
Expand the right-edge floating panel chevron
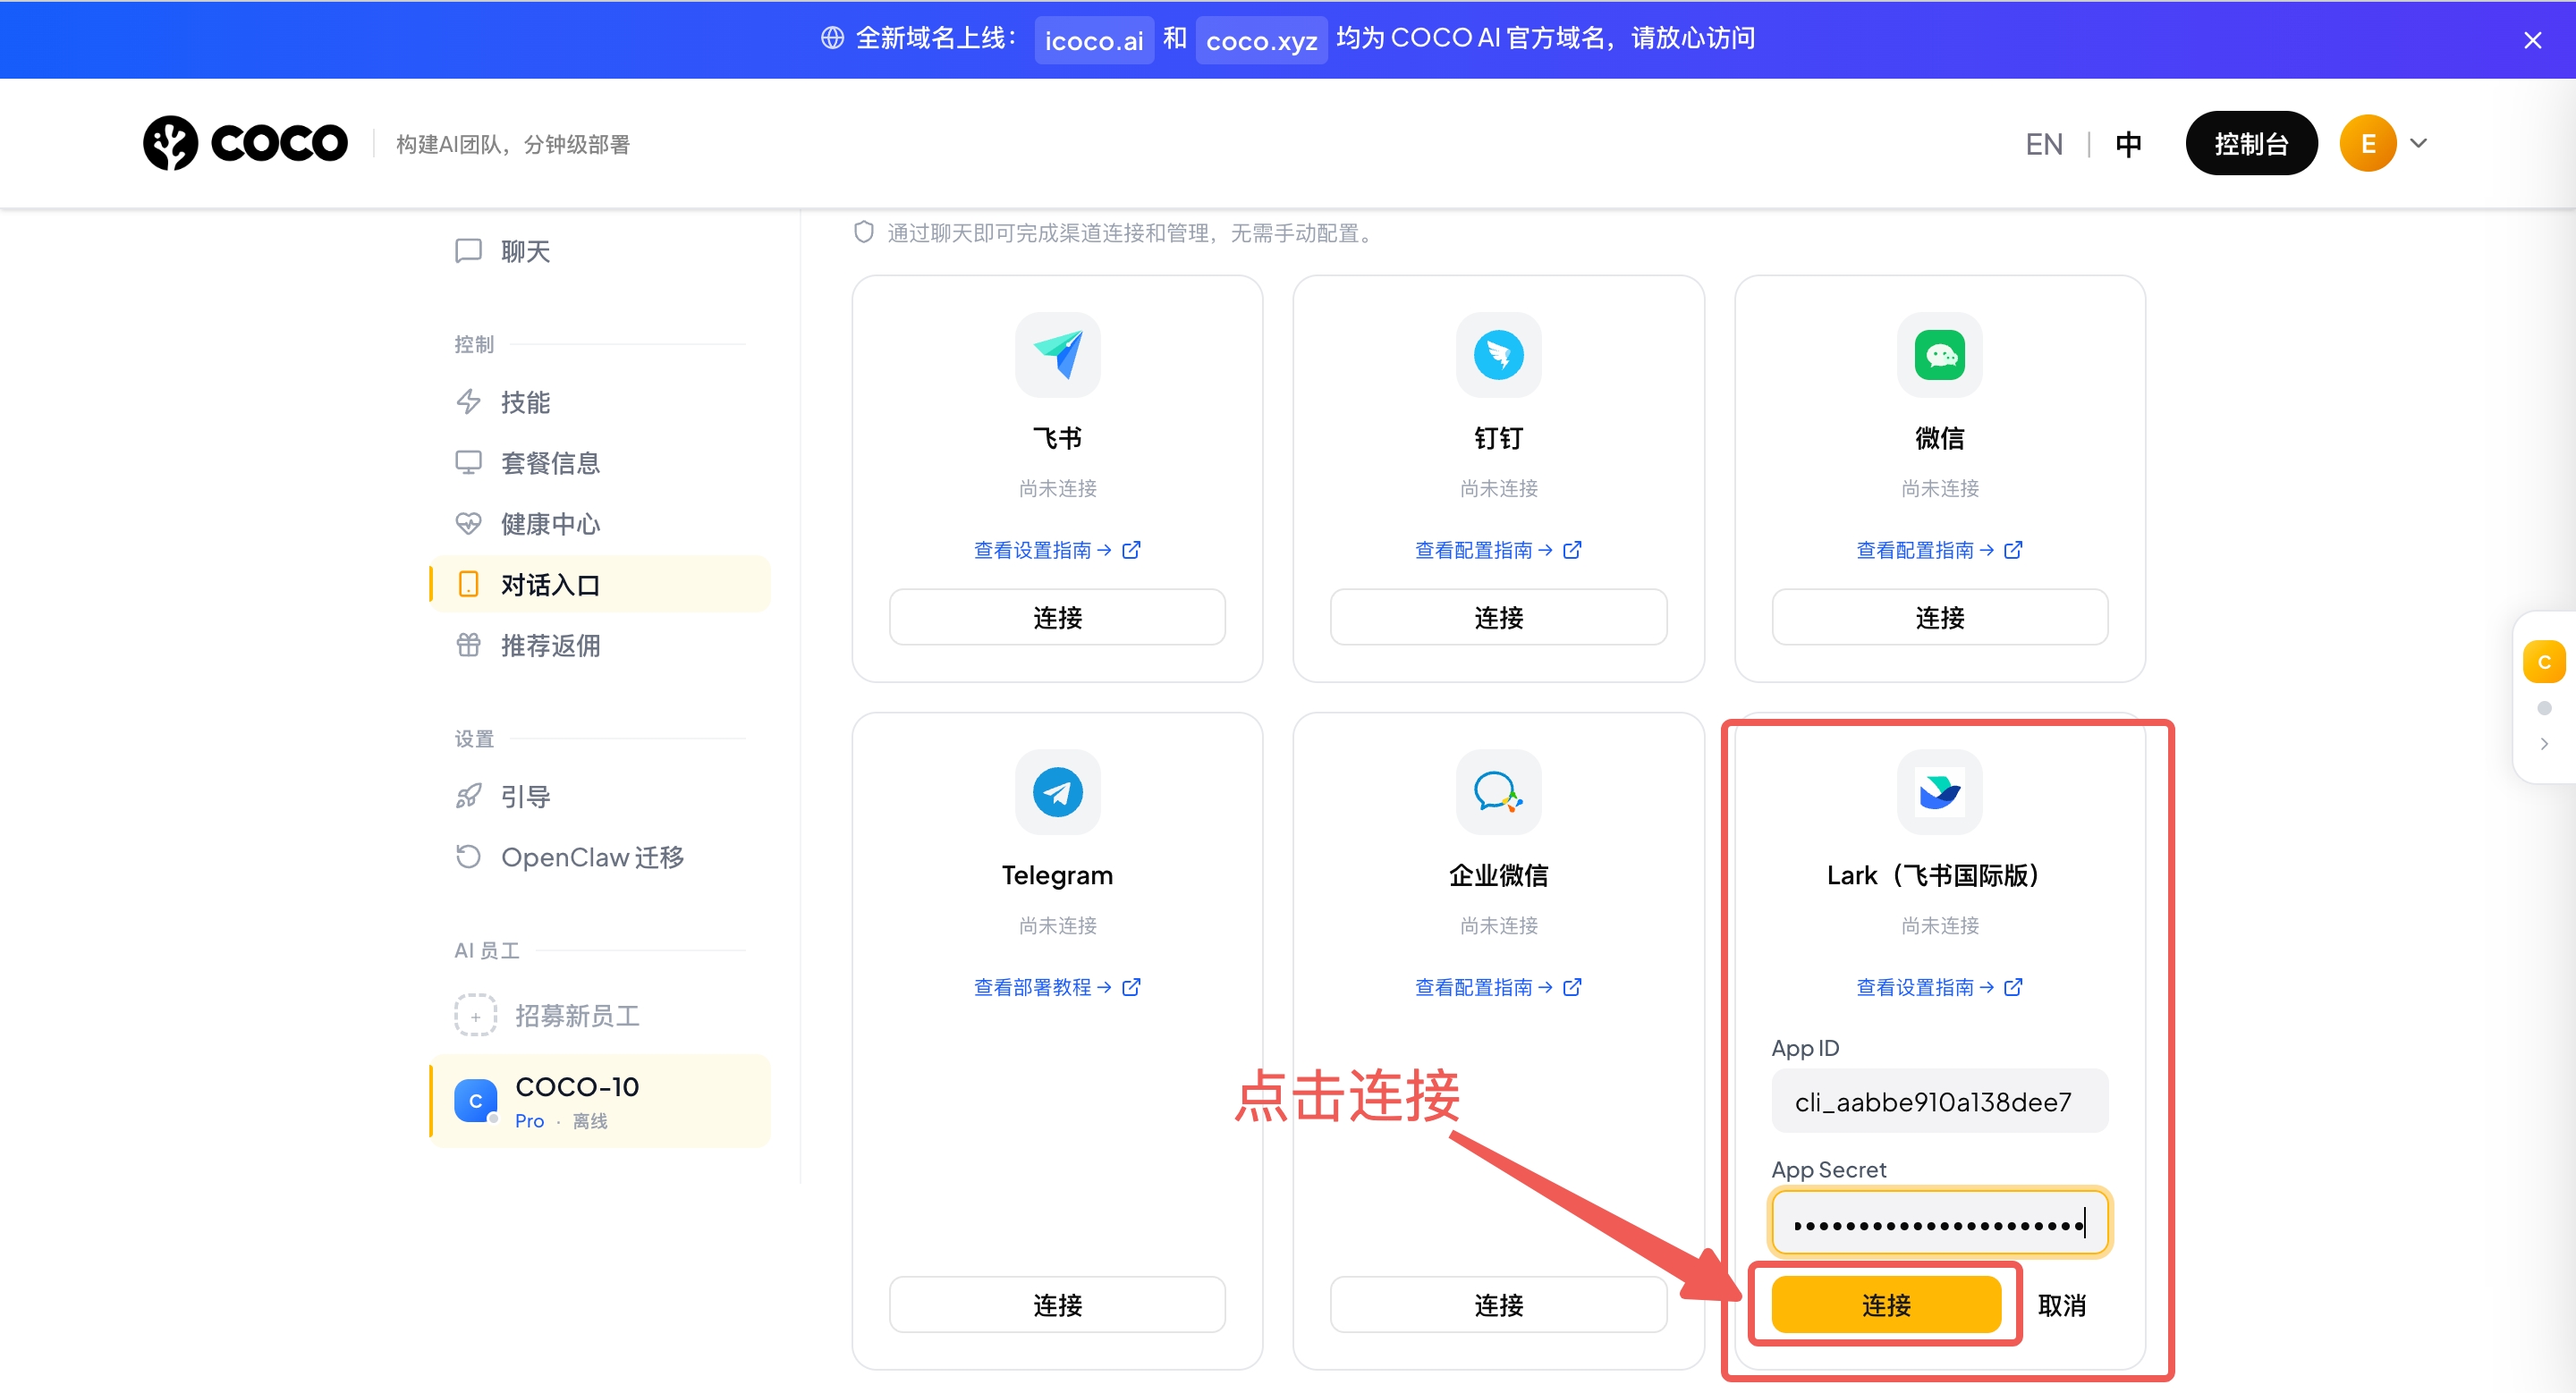2544,745
